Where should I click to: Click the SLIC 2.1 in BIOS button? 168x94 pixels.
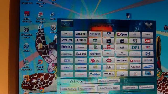point(69,89)
